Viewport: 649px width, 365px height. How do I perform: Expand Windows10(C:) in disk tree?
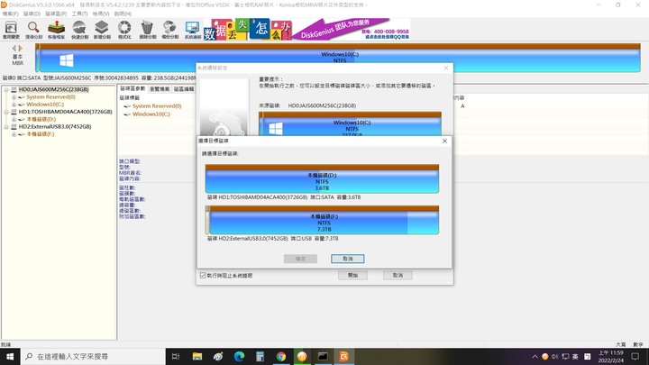point(14,105)
